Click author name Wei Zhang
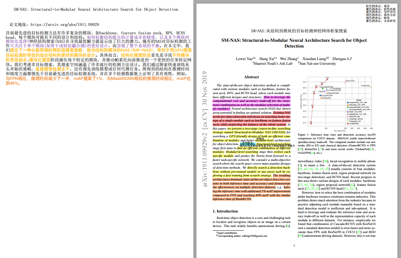The width and height of the screenshot is (401, 258). tap(289, 59)
